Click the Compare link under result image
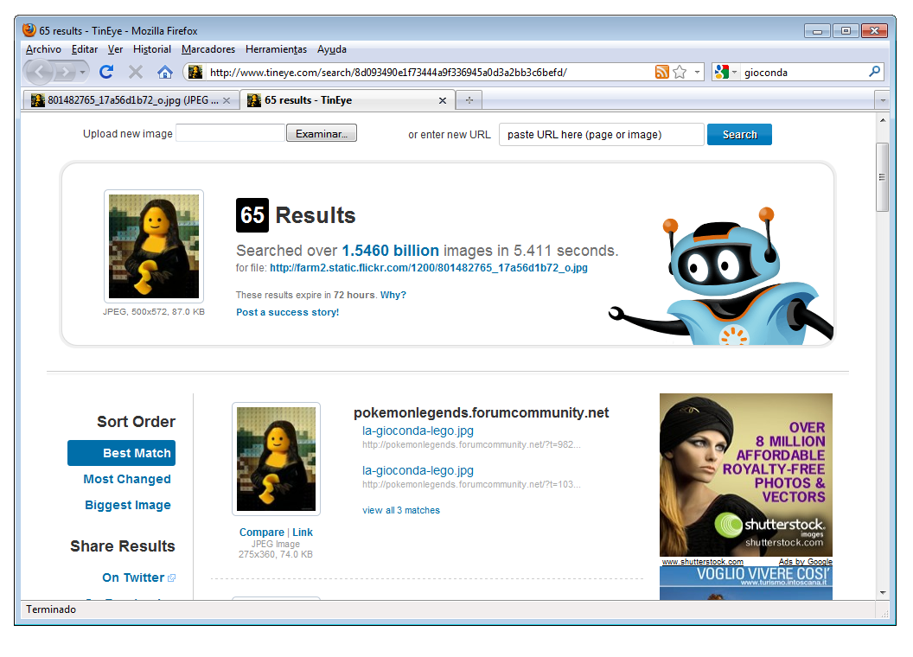 [261, 533]
